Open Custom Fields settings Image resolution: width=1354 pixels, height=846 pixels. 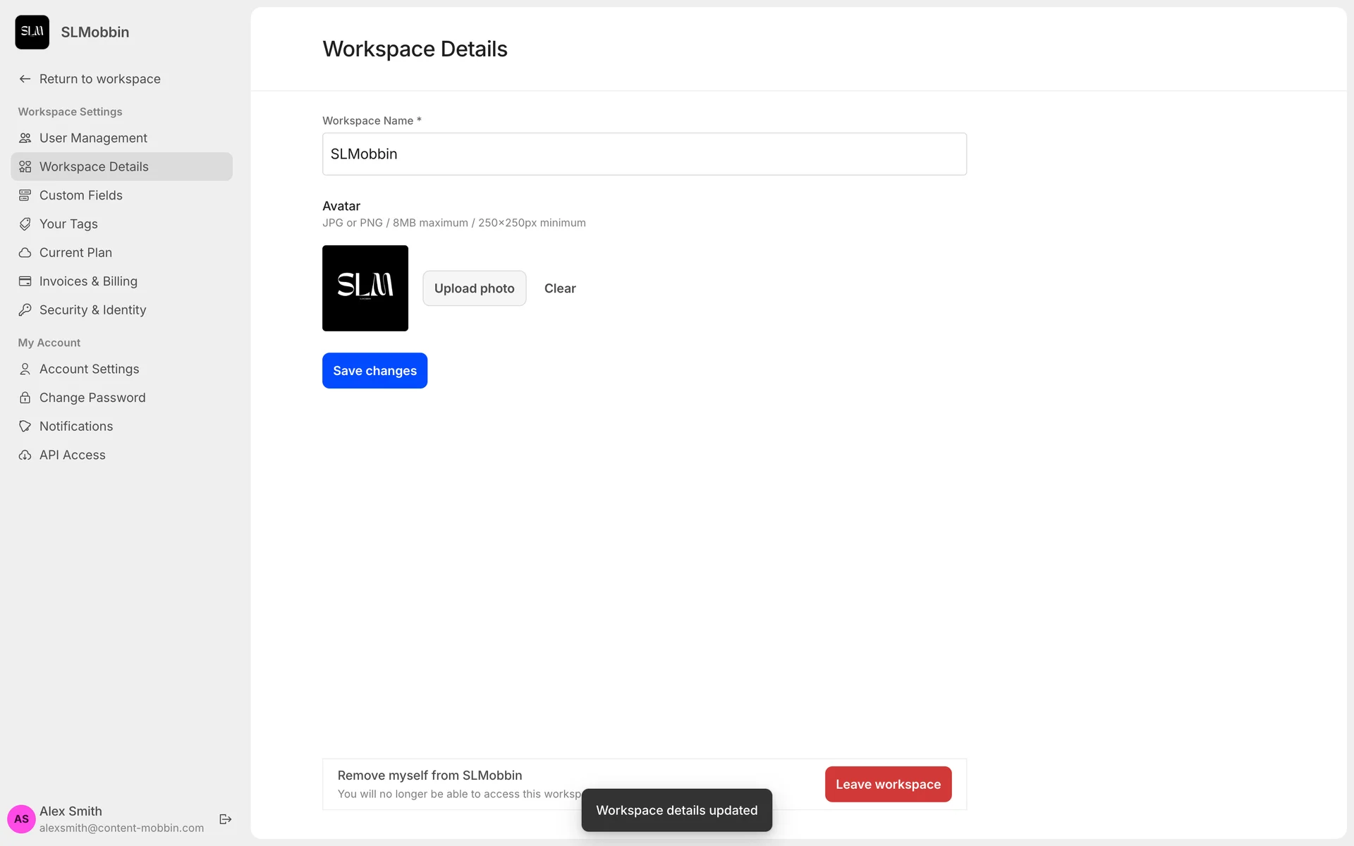click(81, 195)
